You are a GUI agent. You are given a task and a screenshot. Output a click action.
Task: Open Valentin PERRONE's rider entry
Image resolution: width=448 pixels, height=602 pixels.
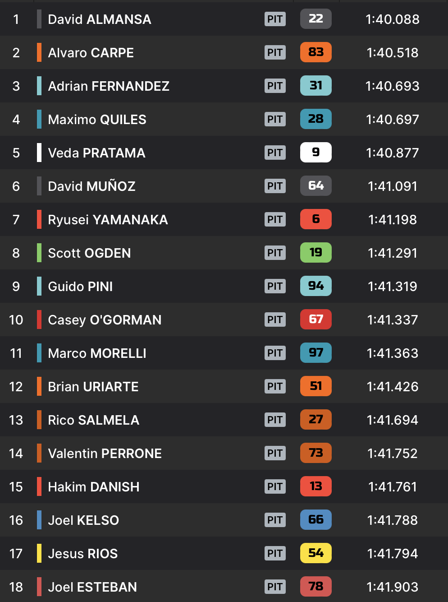(x=105, y=454)
